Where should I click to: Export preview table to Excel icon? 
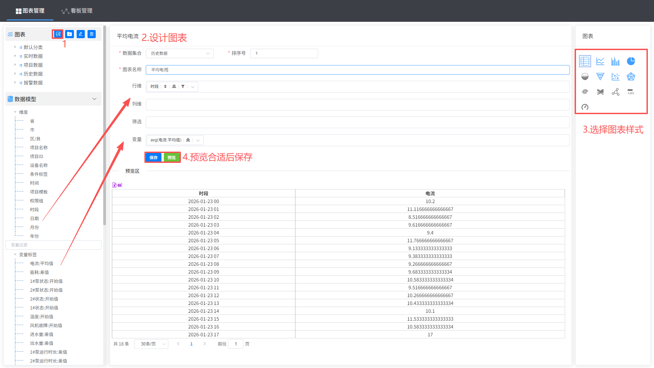114,185
